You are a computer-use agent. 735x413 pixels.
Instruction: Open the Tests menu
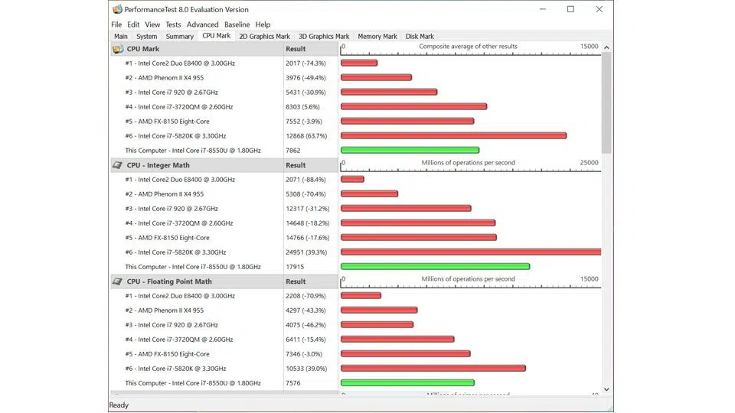(173, 24)
